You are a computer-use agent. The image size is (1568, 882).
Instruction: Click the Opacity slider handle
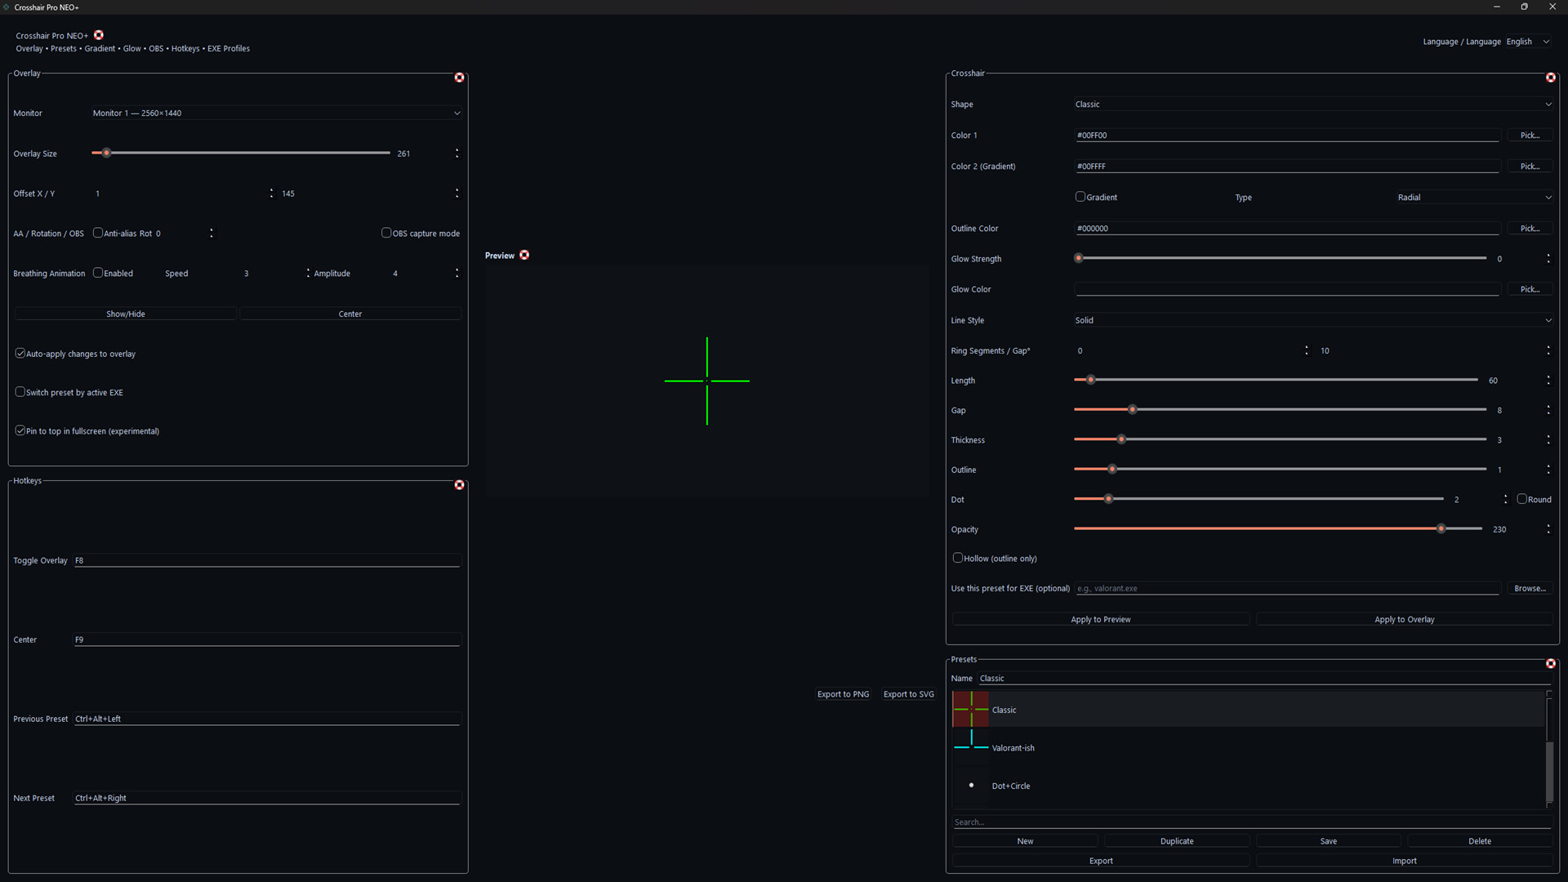coord(1440,528)
